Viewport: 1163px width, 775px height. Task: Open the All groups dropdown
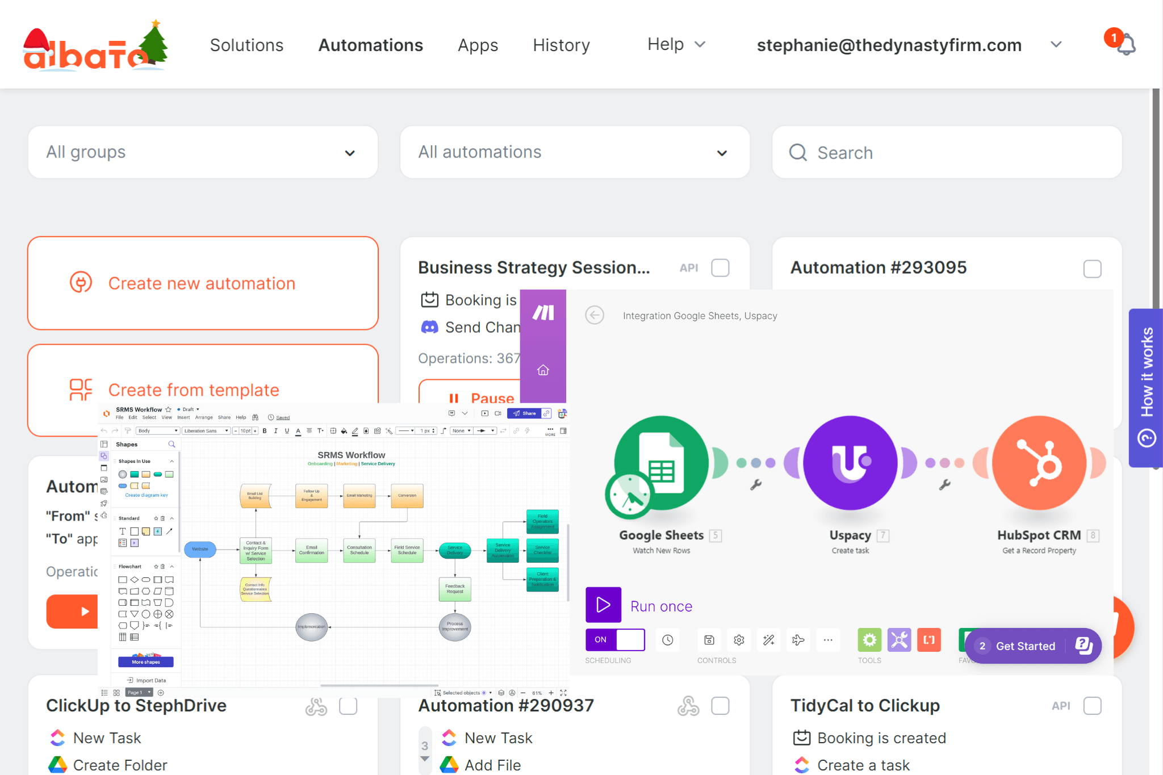coord(203,152)
